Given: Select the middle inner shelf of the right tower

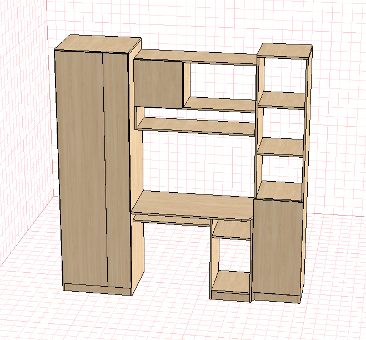Looking at the screenshot, I should click(280, 147).
